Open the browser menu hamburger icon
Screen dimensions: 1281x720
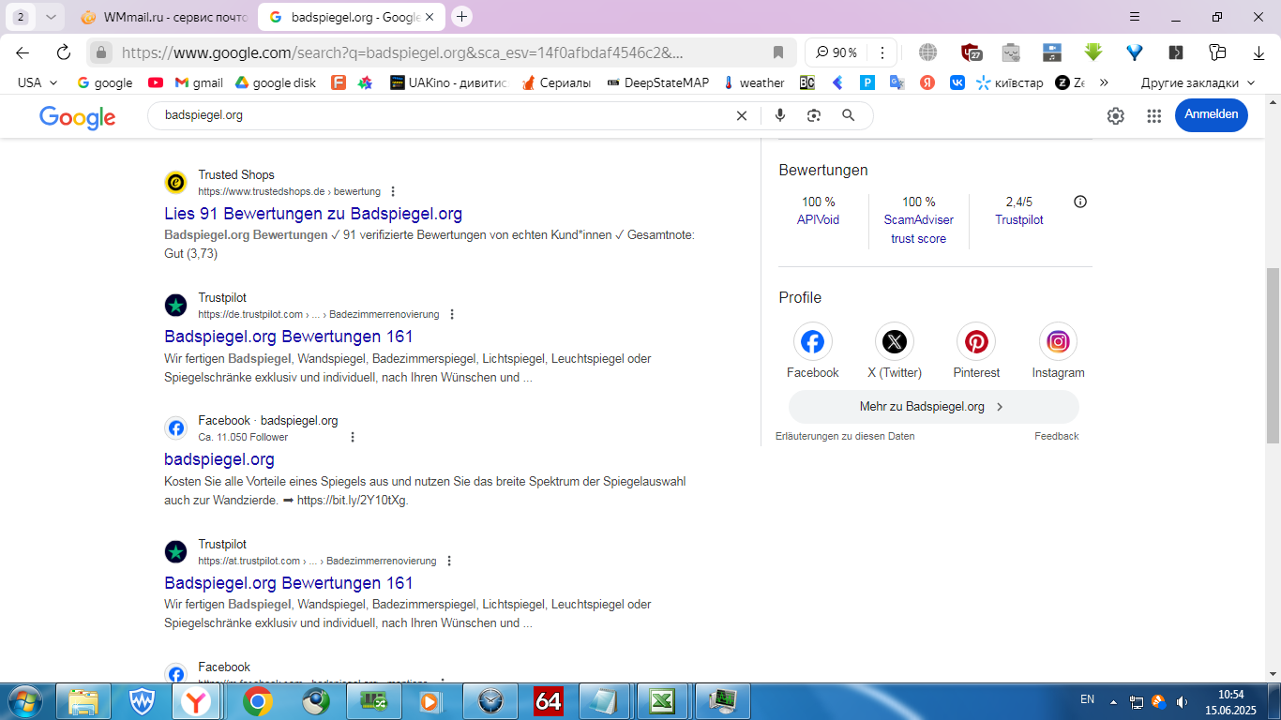[1135, 17]
